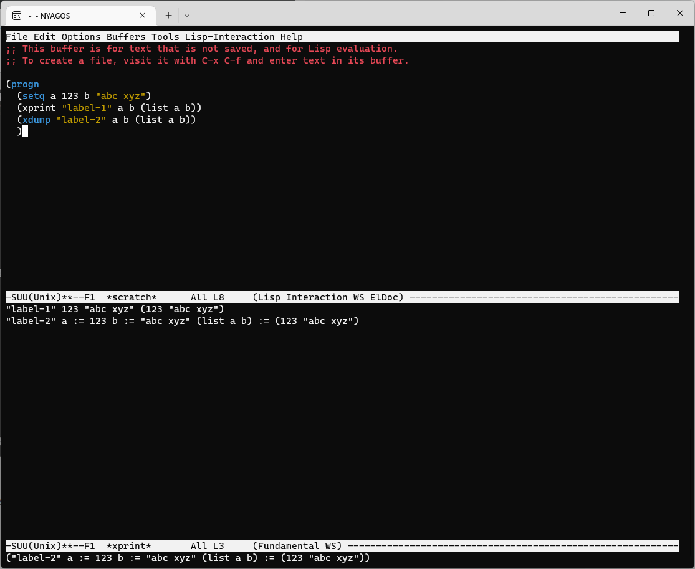
Task: Close the NYAGOS tab
Action: coord(142,16)
